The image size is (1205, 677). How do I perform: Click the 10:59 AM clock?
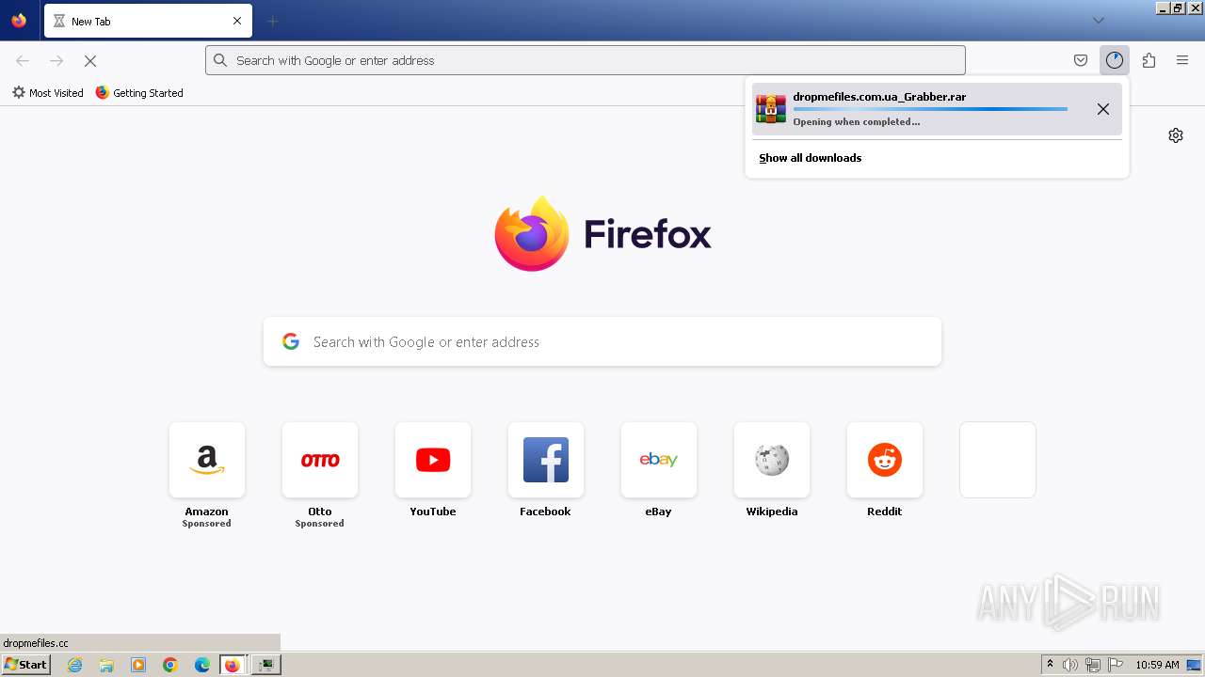[x=1157, y=665]
